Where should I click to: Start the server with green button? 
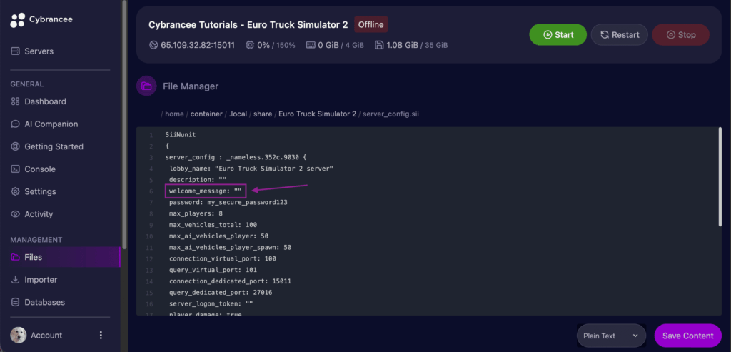pyautogui.click(x=558, y=34)
